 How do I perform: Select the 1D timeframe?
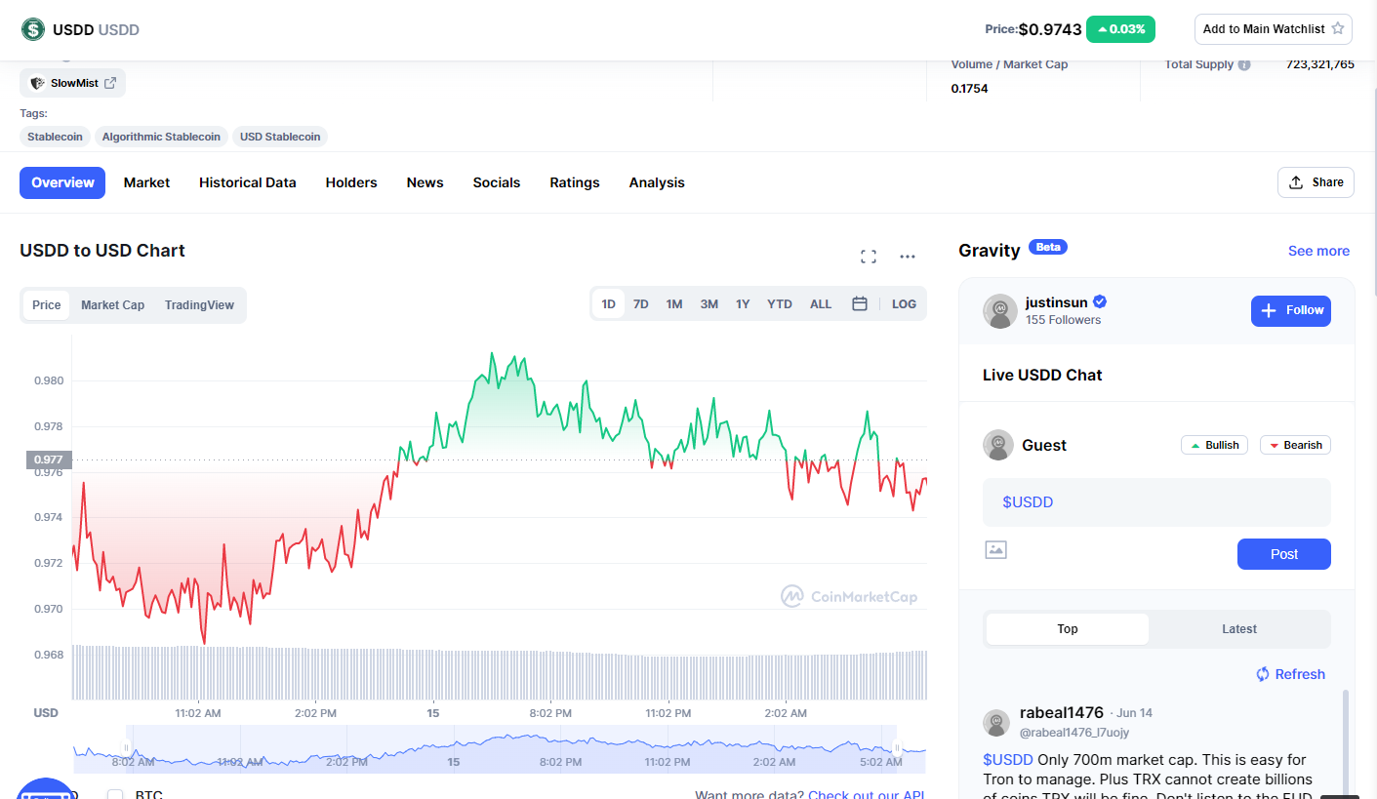(608, 303)
